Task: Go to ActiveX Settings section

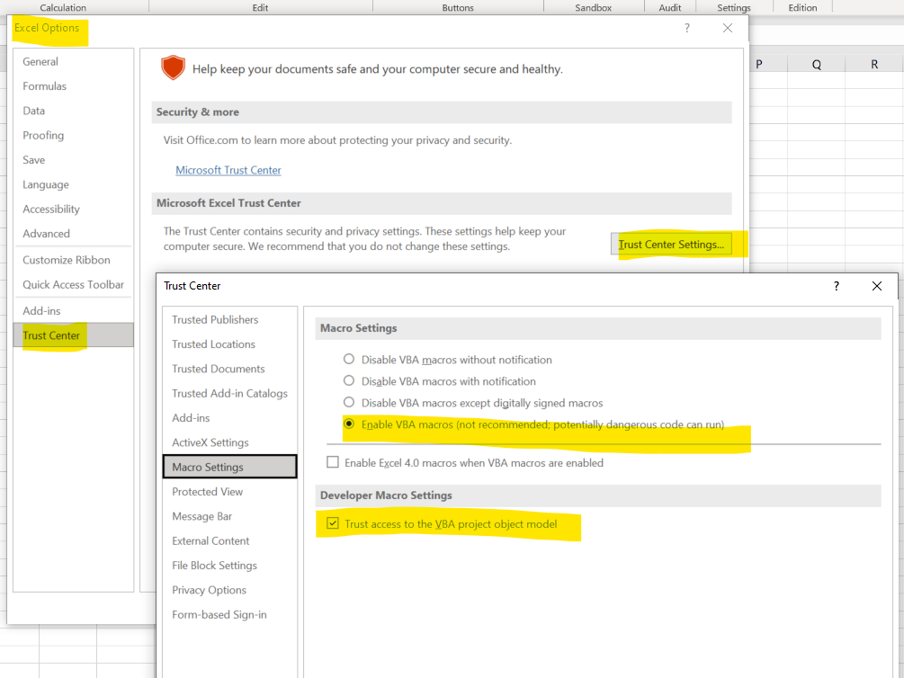Action: coord(210,442)
